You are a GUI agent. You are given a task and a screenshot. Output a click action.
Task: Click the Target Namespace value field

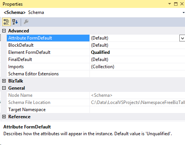[137, 110]
